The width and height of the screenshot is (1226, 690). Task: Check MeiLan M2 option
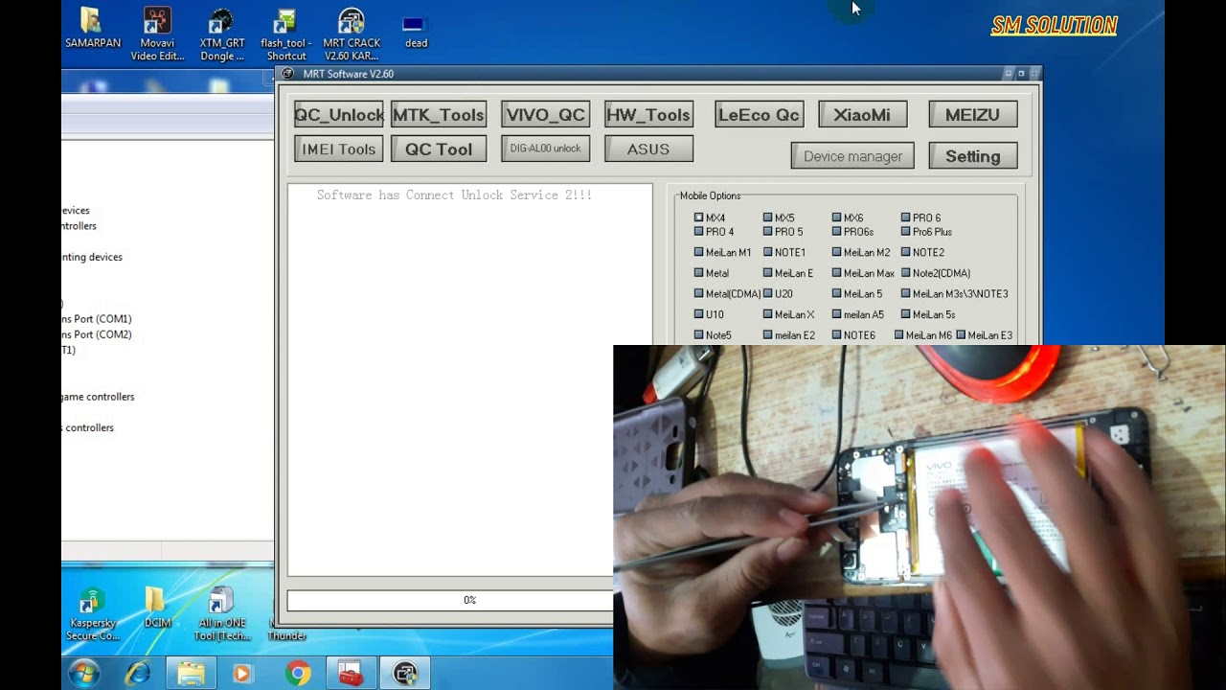pyautogui.click(x=836, y=252)
